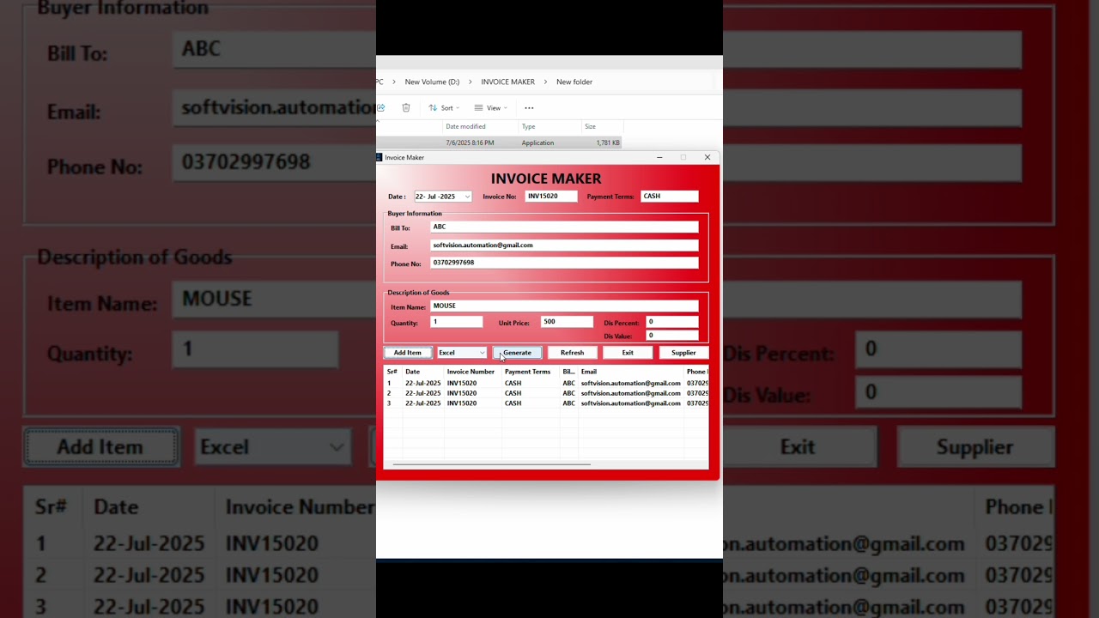Expand the Date picker showing 22-Jul-2025
Viewport: 1099px width, 618px height.
[x=467, y=197]
